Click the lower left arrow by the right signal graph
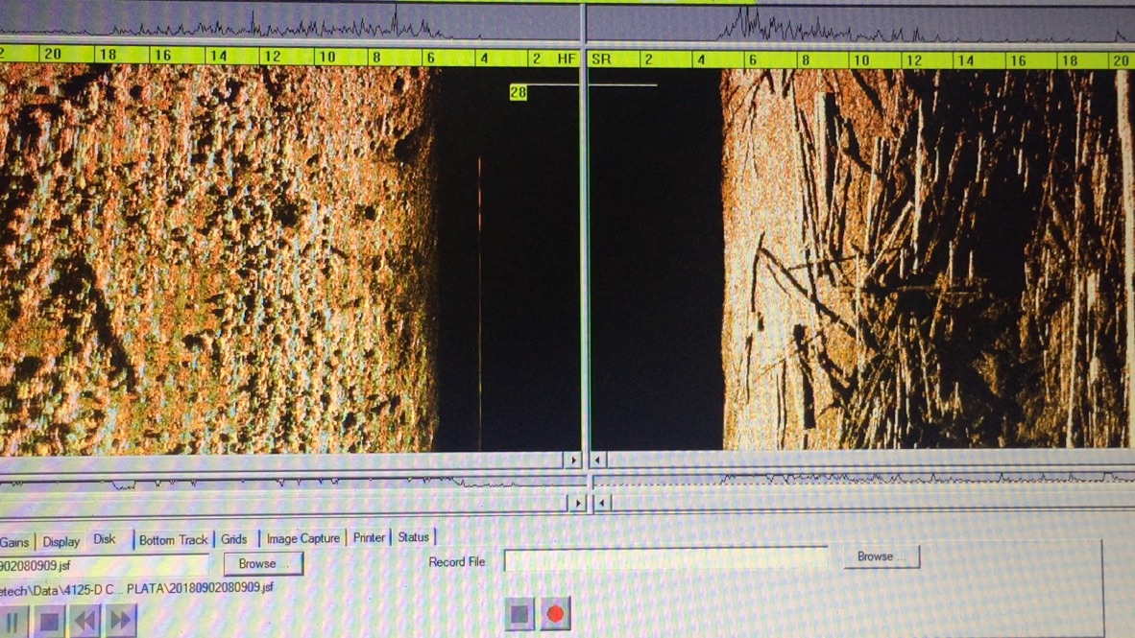This screenshot has width=1135, height=638. (602, 502)
